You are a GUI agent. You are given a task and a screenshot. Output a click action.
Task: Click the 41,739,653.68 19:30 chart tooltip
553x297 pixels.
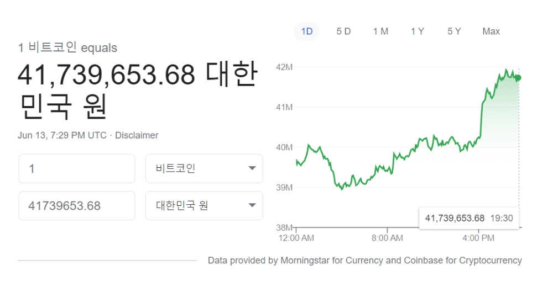[469, 218]
